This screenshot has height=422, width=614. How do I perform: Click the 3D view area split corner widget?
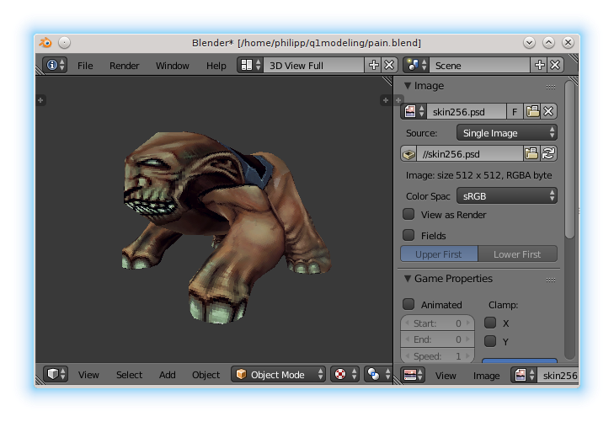[x=387, y=81]
